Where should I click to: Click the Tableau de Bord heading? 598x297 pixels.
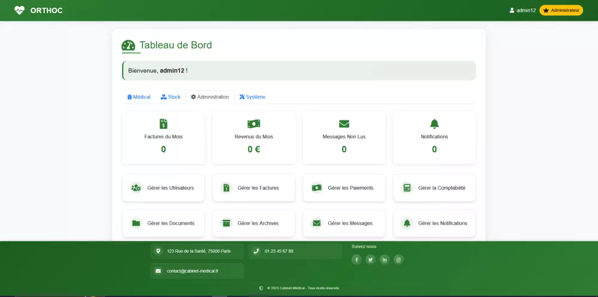(x=175, y=45)
